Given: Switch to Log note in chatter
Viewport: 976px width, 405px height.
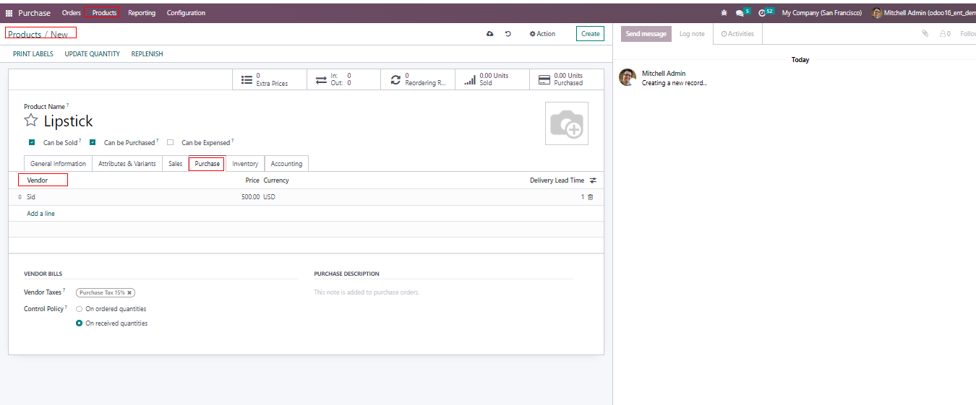Looking at the screenshot, I should [x=692, y=34].
